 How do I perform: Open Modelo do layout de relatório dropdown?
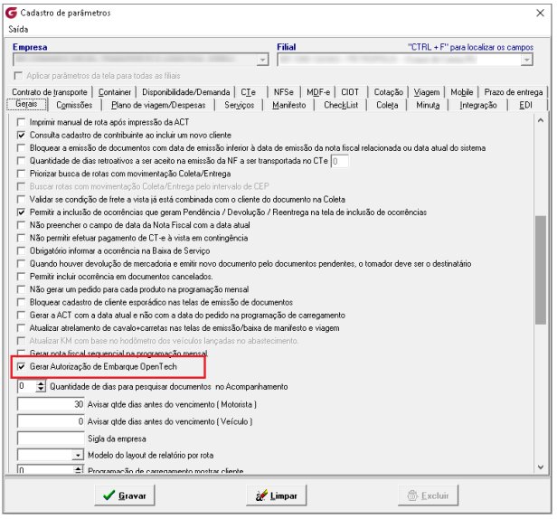(78, 455)
